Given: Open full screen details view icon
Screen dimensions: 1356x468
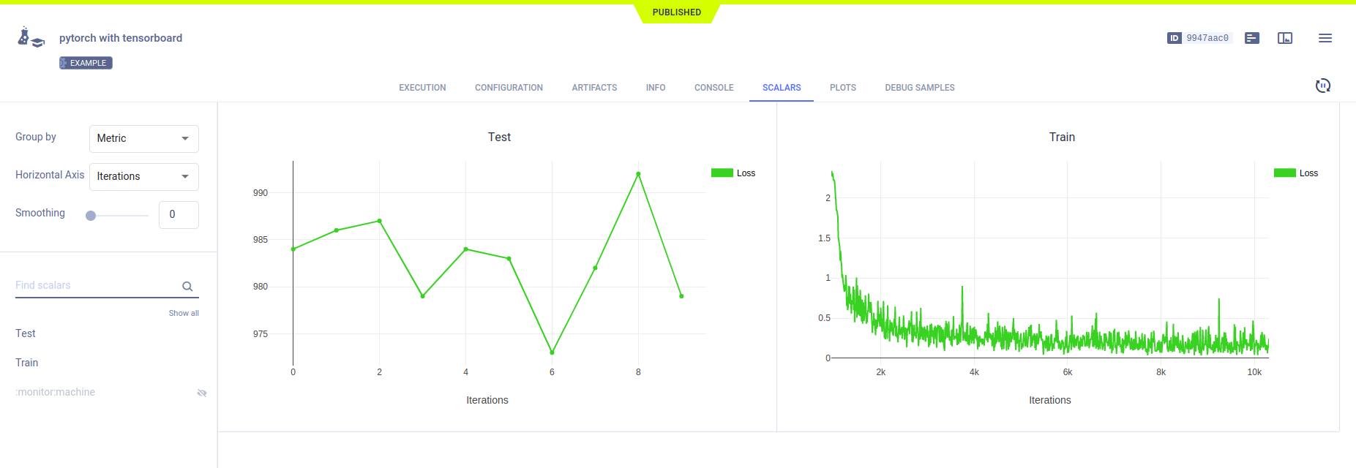Looking at the screenshot, I should click(1285, 38).
